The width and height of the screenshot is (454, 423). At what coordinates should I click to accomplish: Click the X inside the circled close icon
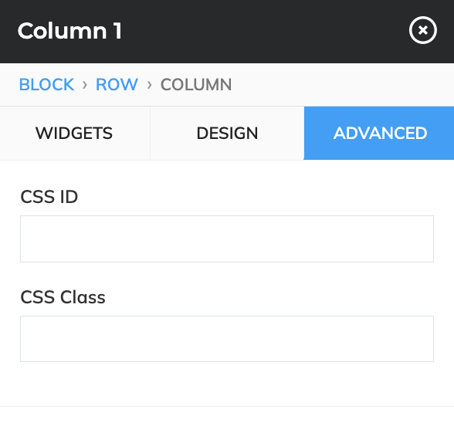tap(423, 30)
